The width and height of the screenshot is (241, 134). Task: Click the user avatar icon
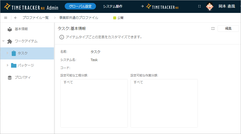coord(210,6)
